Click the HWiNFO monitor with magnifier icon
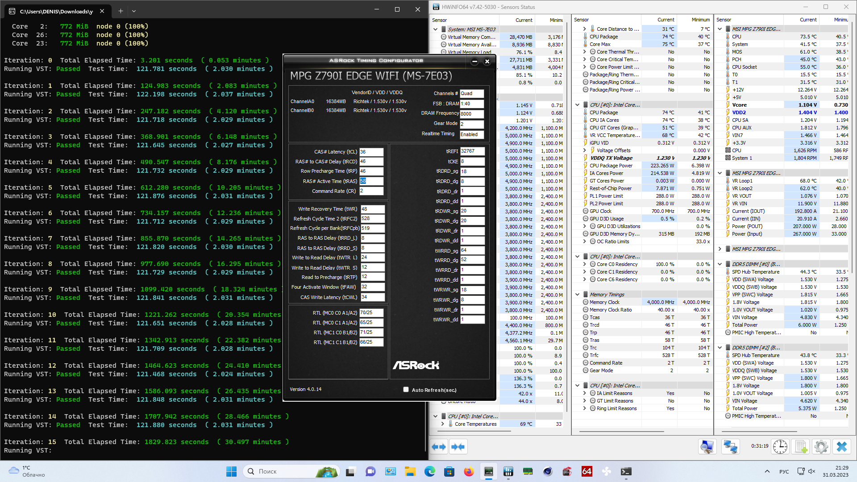The image size is (857, 482). (x=707, y=447)
